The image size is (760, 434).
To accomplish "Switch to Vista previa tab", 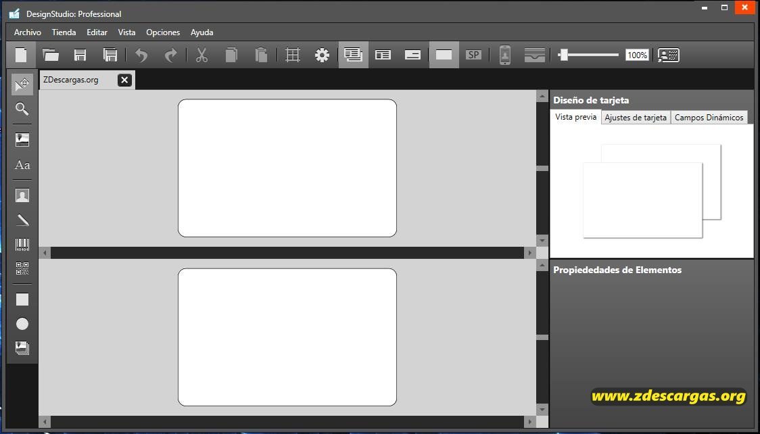I will click(x=576, y=117).
